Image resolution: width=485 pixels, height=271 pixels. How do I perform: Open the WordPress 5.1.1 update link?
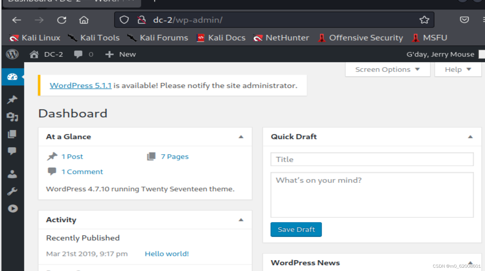81,86
